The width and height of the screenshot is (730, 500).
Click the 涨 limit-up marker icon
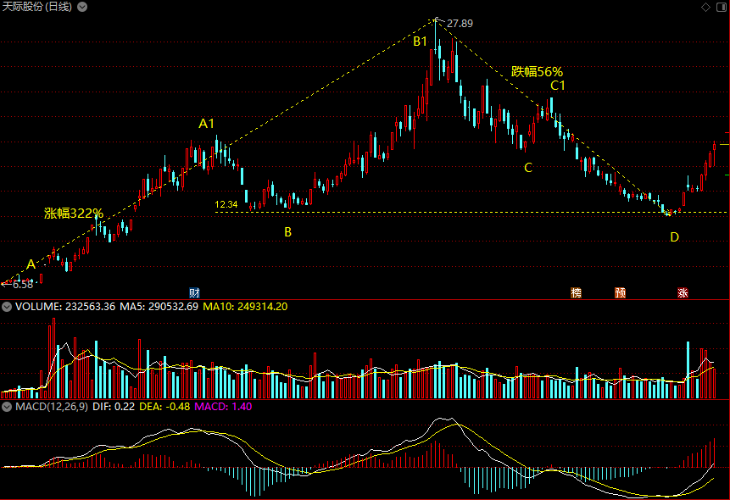click(x=683, y=293)
